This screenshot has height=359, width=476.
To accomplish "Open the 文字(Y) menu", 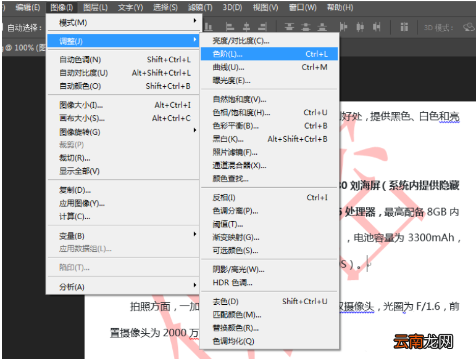I will click(x=130, y=7).
